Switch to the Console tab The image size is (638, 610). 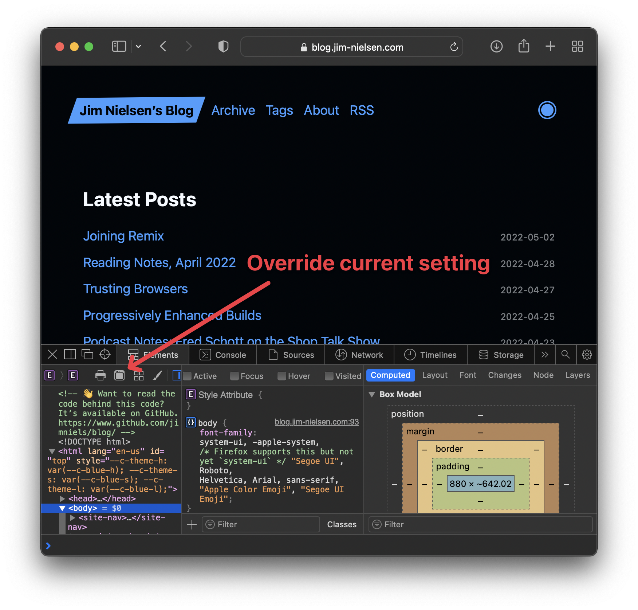(223, 355)
